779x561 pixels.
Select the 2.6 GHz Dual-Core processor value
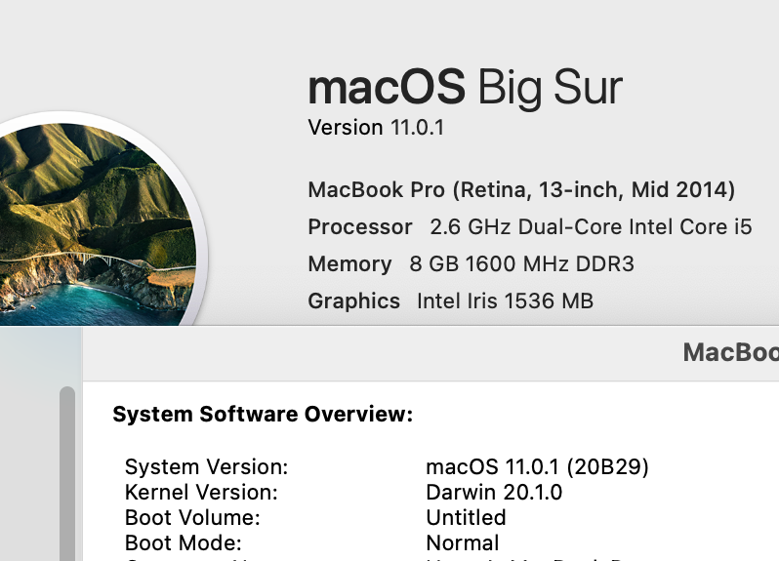(x=591, y=227)
